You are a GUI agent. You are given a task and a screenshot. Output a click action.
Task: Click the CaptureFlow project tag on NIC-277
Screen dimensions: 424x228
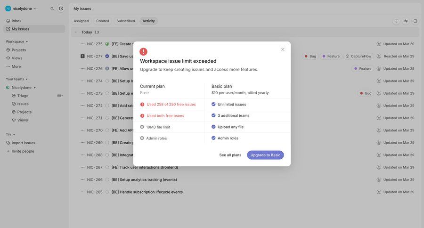coord(359,56)
